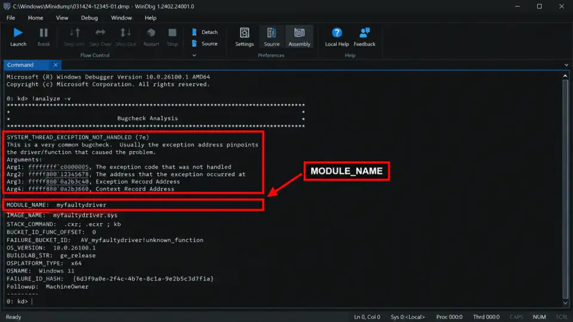The height and width of the screenshot is (322, 573).
Task: Click the Proc 000:0 status entry
Action: [x=449, y=317]
